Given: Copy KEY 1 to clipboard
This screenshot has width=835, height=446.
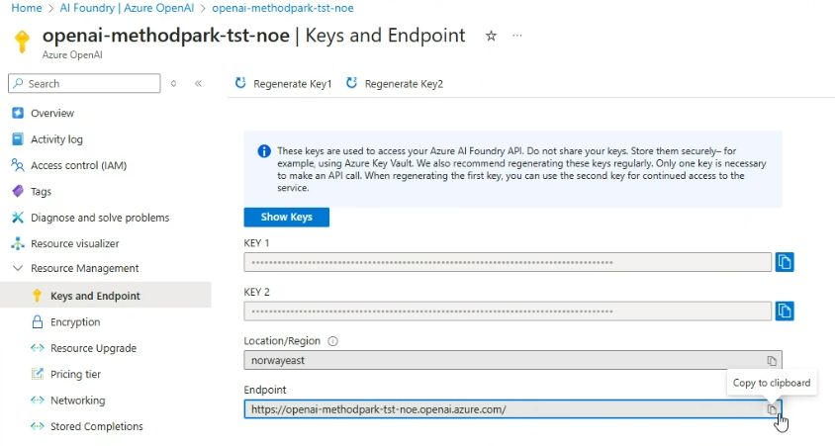Looking at the screenshot, I should click(x=785, y=262).
